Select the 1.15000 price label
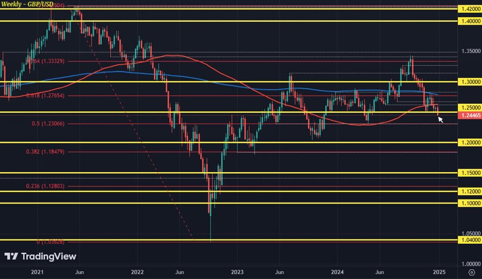This screenshot has height=279, width=482. click(469, 173)
